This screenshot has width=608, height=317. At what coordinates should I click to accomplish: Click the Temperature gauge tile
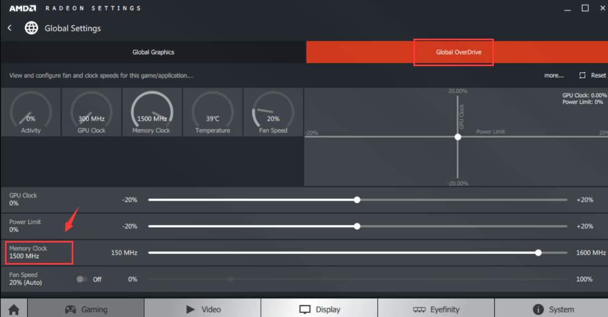[x=212, y=112]
